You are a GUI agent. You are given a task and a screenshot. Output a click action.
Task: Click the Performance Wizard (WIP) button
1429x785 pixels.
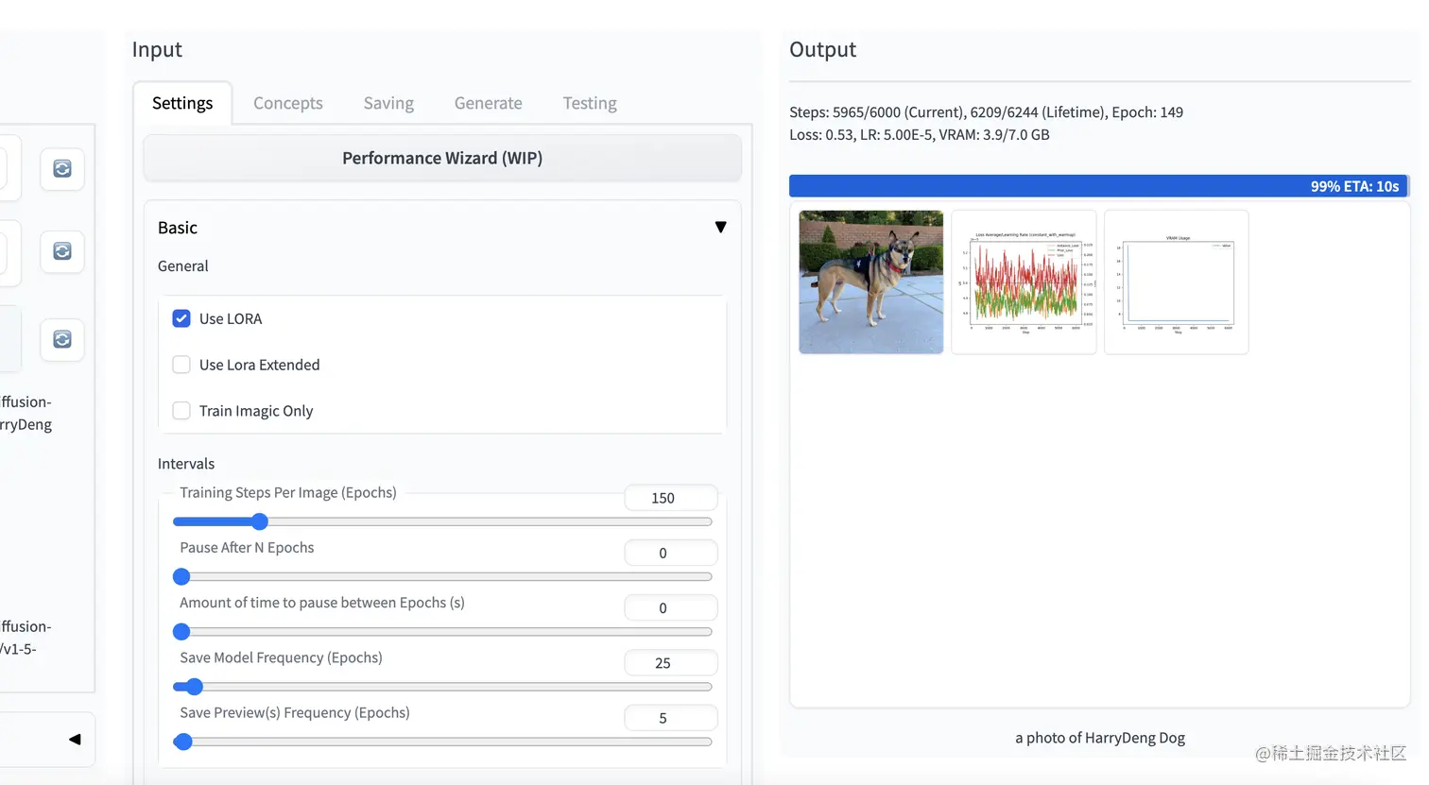click(x=442, y=158)
